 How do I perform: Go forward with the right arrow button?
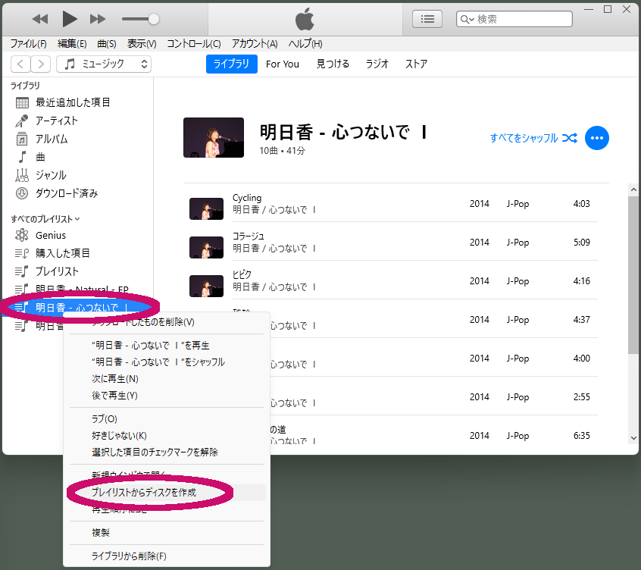tap(40, 64)
